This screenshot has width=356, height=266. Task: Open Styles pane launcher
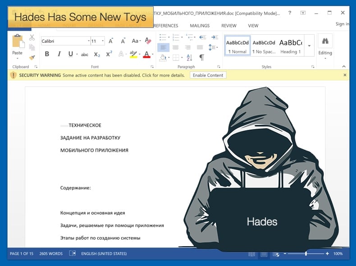(x=313, y=67)
